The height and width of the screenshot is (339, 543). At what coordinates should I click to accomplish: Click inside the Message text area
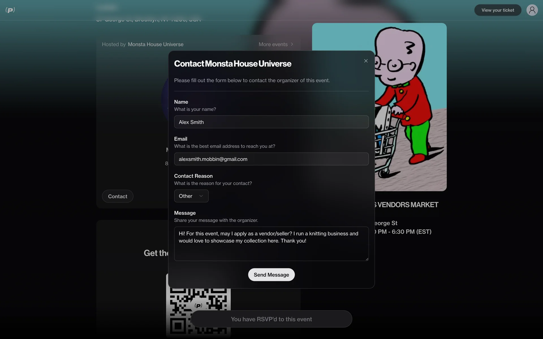coord(271,244)
